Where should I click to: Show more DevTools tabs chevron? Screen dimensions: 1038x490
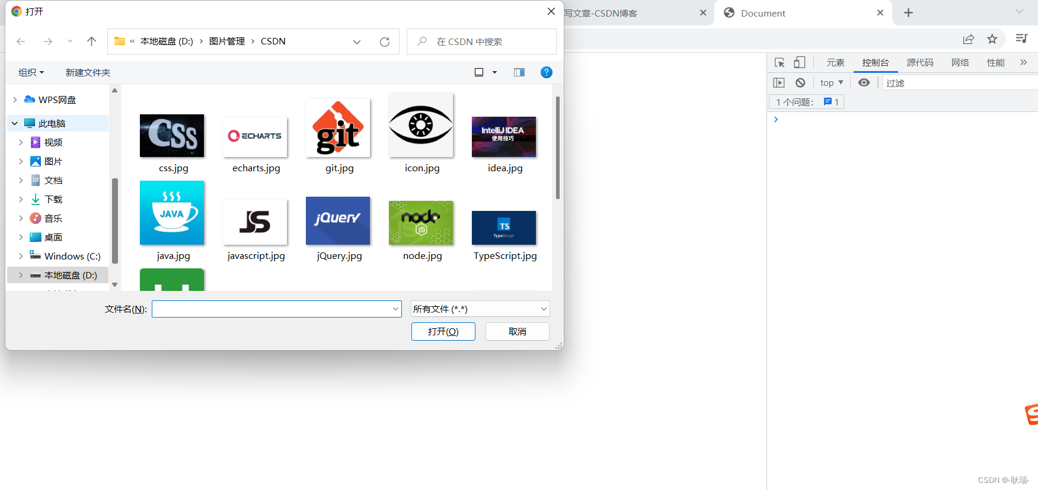[1023, 62]
